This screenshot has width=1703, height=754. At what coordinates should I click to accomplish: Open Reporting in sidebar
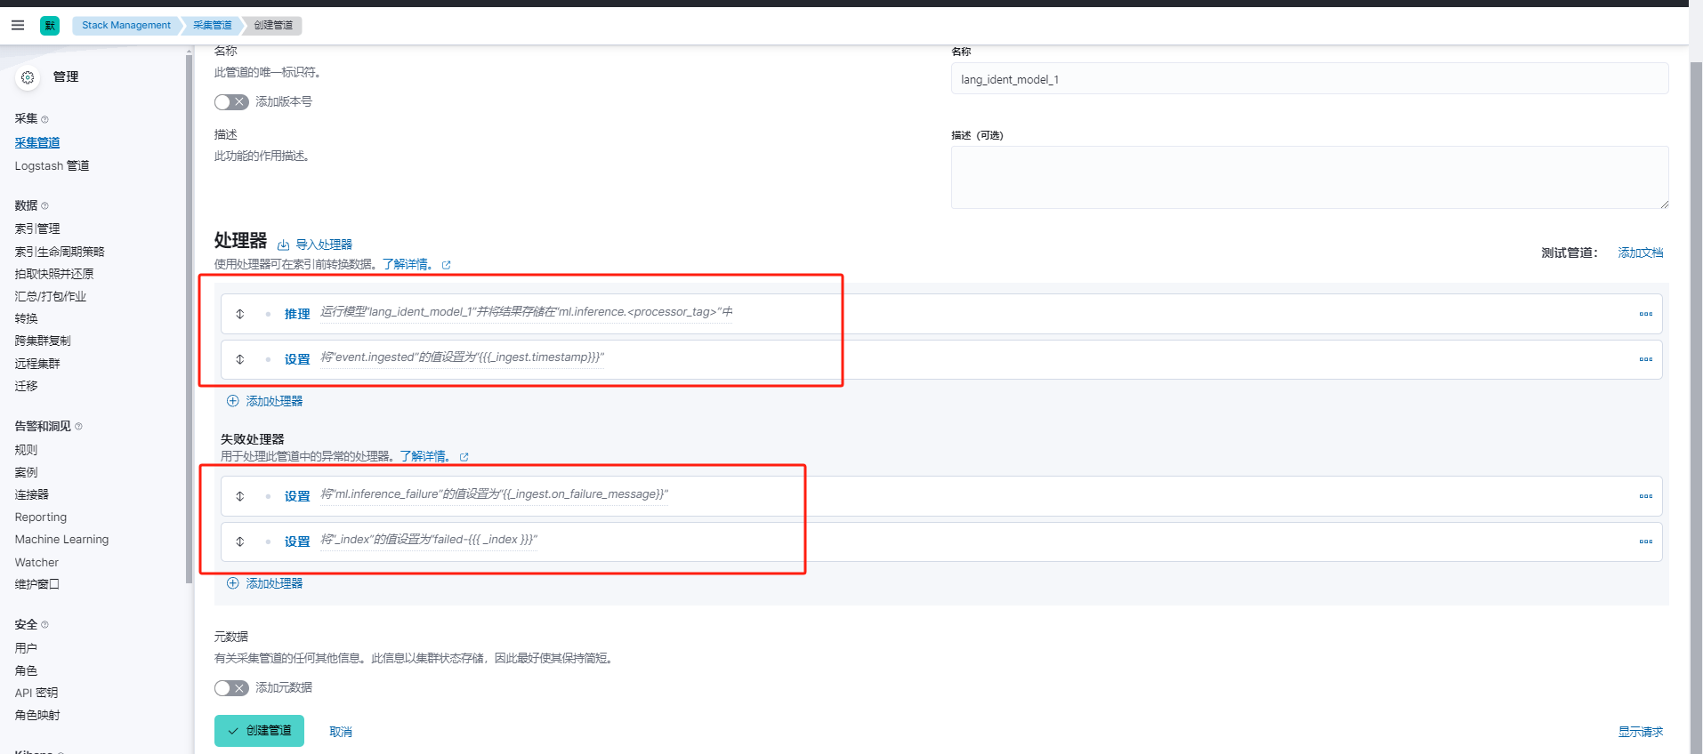point(41,517)
